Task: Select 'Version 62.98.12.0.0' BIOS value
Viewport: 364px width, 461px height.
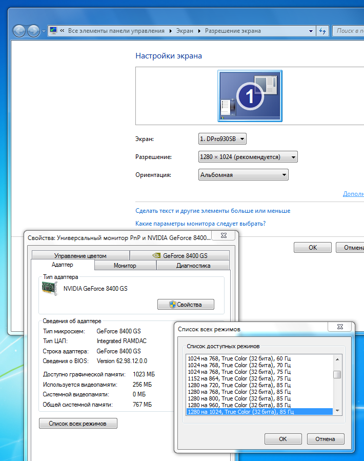Action: click(x=122, y=361)
